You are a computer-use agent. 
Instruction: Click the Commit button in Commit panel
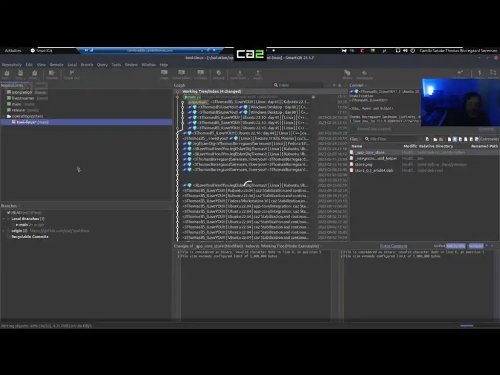[x=486, y=129]
